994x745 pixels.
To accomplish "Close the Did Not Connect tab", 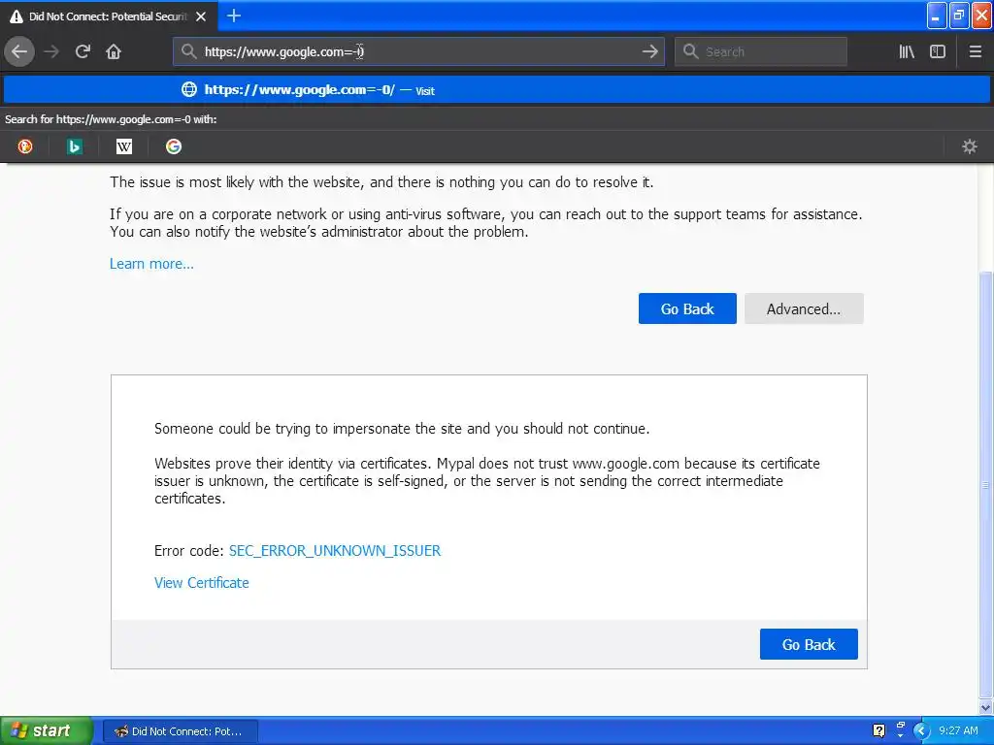I will tap(201, 16).
